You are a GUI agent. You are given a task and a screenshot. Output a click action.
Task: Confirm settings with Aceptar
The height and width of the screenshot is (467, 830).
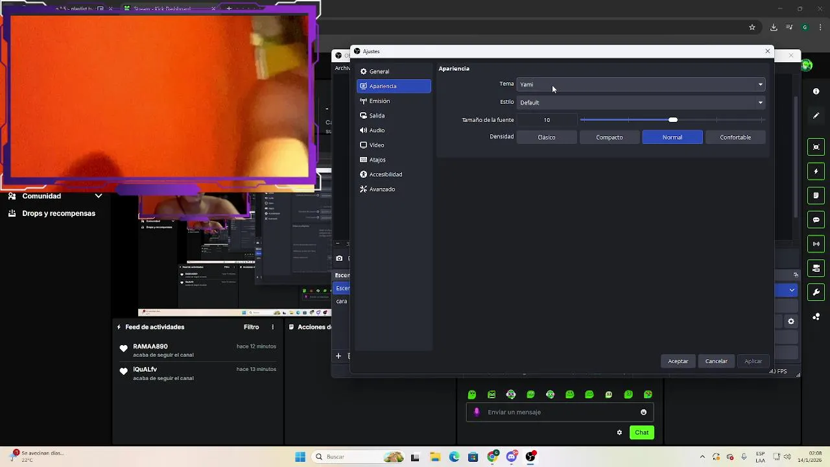point(678,361)
